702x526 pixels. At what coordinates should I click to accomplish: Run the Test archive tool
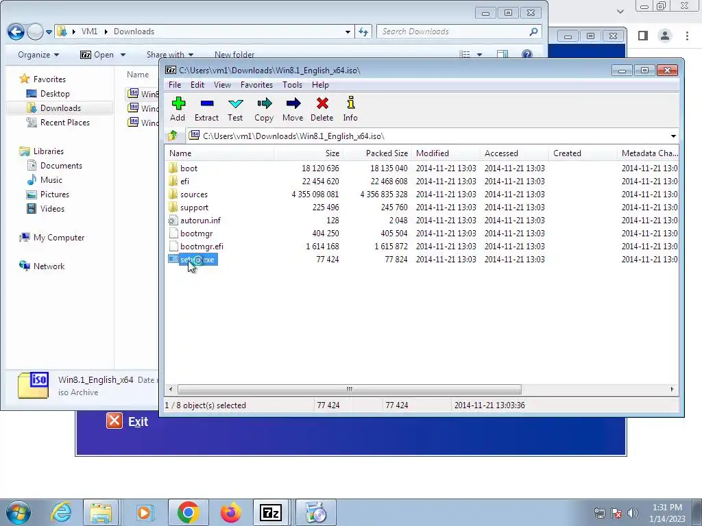click(x=235, y=109)
